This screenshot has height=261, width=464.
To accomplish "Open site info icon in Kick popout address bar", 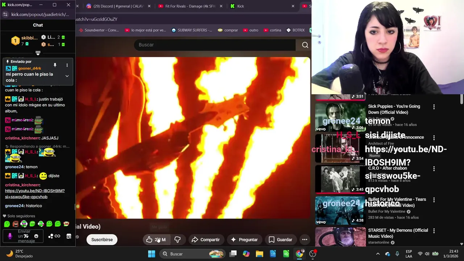I will pos(5,14).
